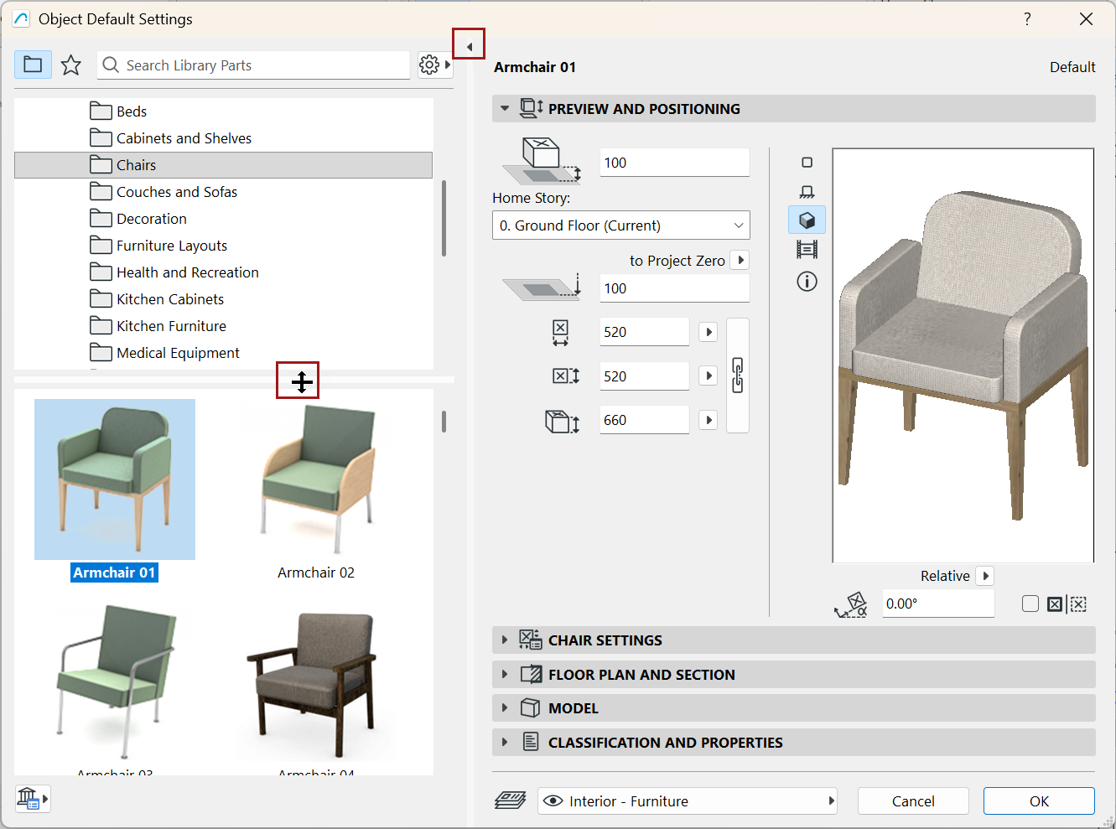This screenshot has width=1116, height=829.
Task: Select the Chairs folder
Action: coord(223,165)
